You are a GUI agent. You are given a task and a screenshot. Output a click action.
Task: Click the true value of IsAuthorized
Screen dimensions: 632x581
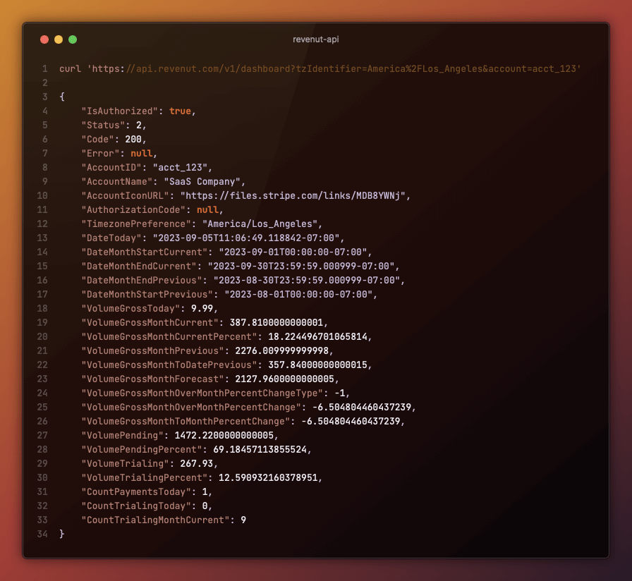click(180, 111)
